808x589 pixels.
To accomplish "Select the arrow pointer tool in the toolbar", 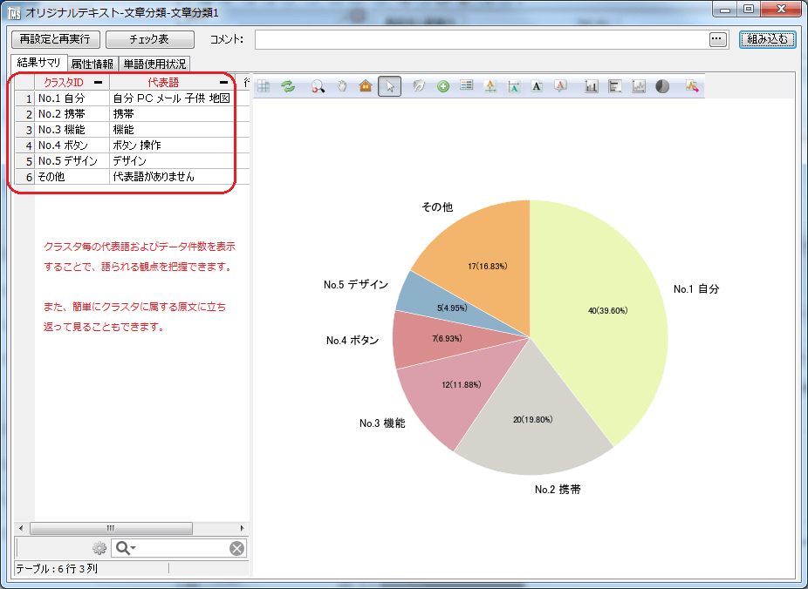I will 390,86.
